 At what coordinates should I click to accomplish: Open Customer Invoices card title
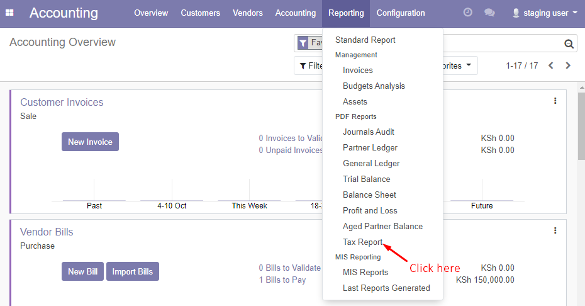[62, 102]
